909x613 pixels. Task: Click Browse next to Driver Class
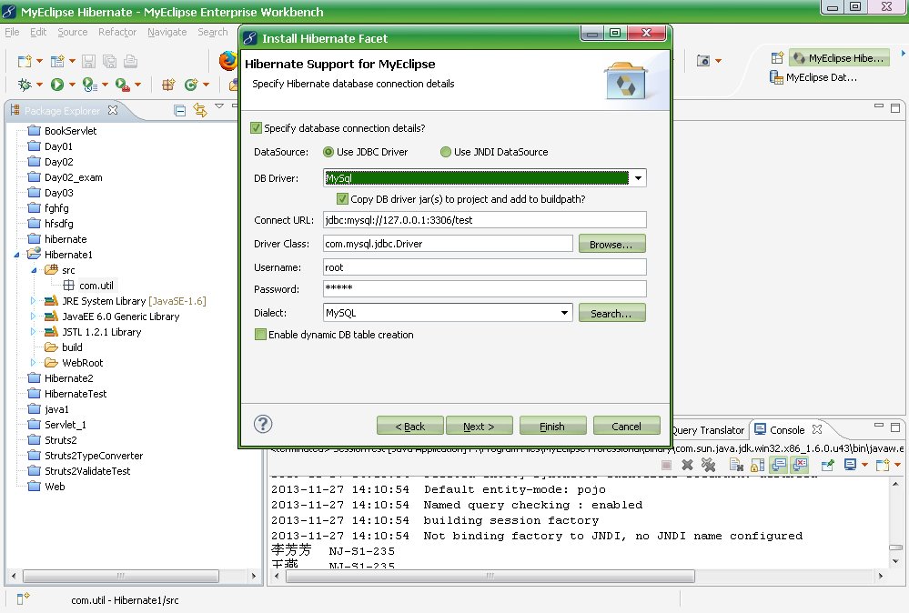tap(611, 244)
